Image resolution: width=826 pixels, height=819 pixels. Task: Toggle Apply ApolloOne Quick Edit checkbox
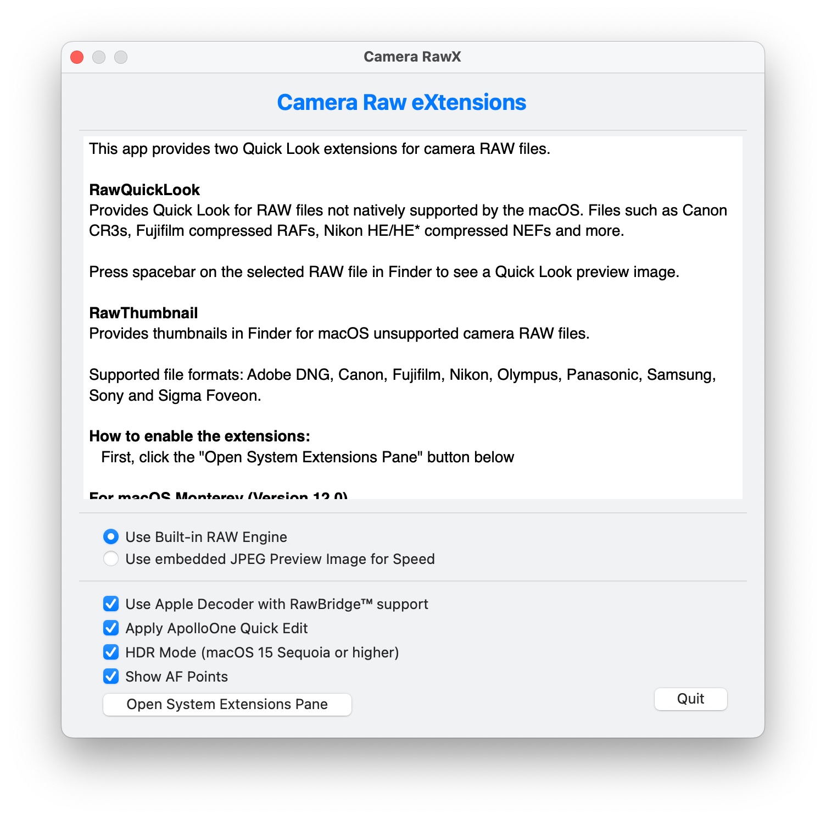pyautogui.click(x=111, y=628)
